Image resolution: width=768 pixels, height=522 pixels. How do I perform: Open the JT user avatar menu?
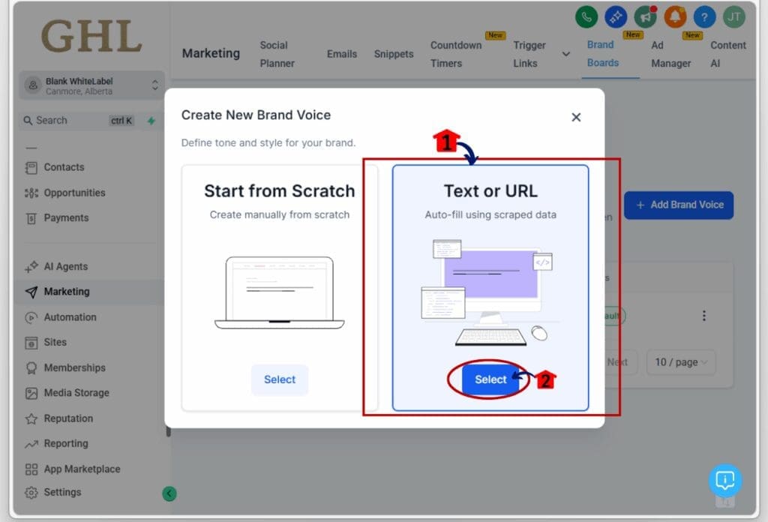point(733,17)
